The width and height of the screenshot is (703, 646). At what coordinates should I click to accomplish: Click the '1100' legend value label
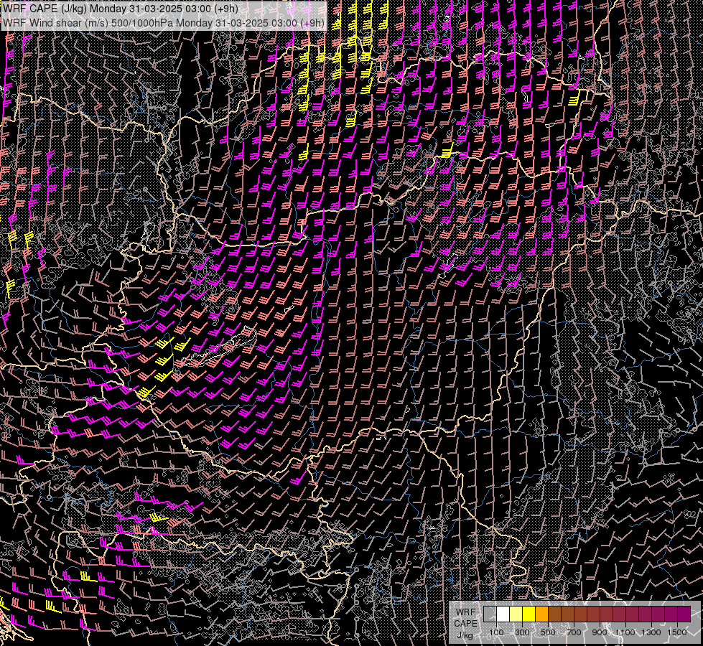coord(625,632)
